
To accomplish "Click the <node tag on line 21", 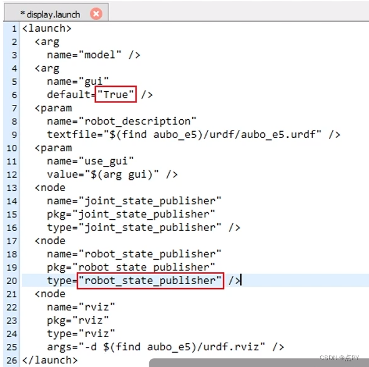I will click(50, 294).
